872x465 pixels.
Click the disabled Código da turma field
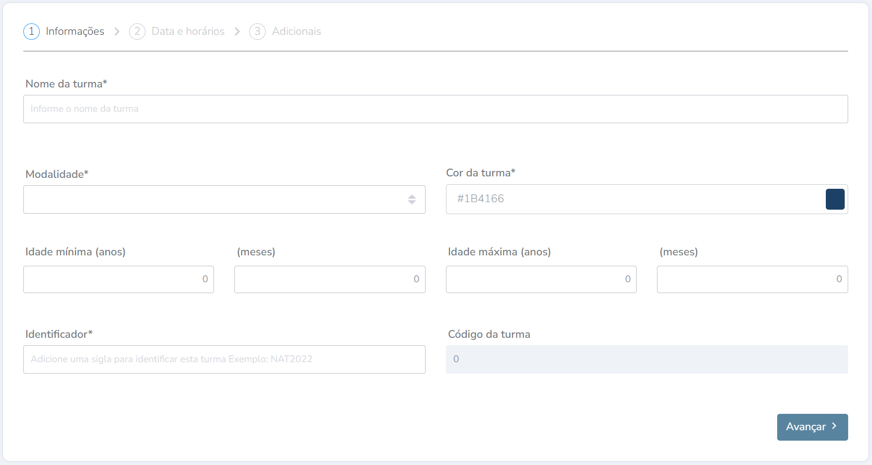click(x=647, y=359)
